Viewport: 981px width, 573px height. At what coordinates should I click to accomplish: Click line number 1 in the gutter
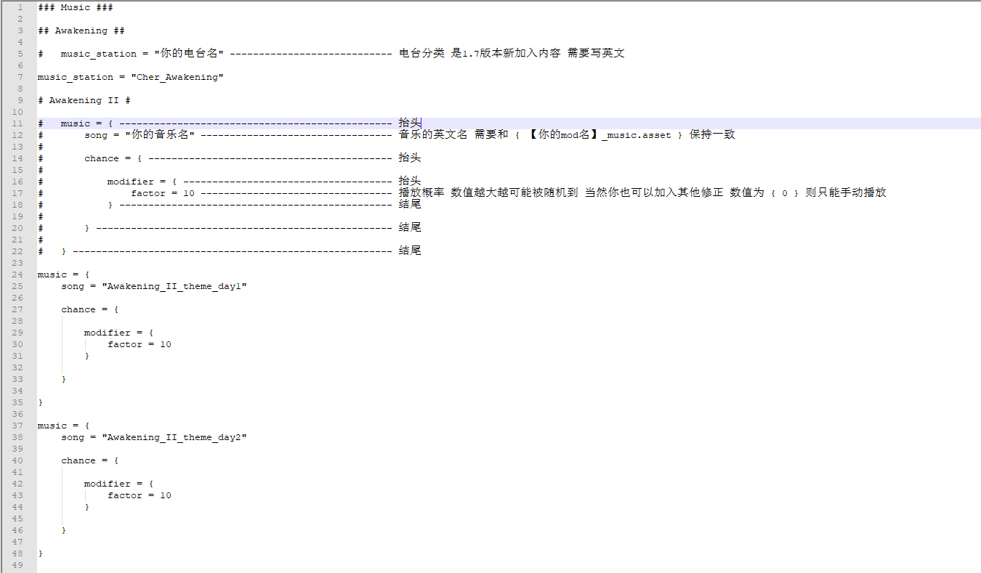click(x=20, y=7)
